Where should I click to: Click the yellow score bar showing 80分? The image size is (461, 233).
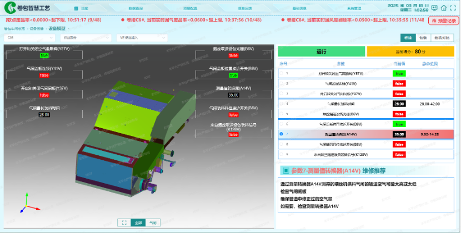coord(410,52)
